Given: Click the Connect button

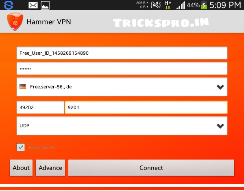Looking at the screenshot, I should point(151,168).
